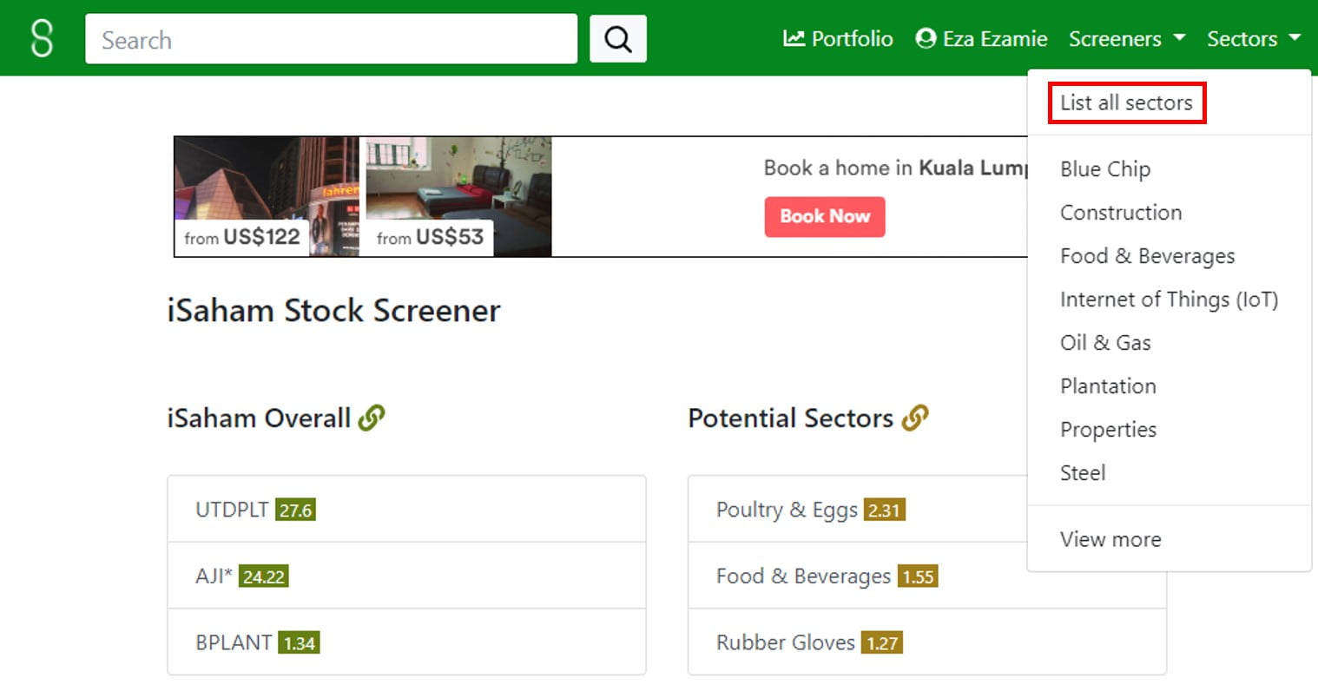The image size is (1318, 685).
Task: Collapse the Sectors dropdown
Action: 1253,39
